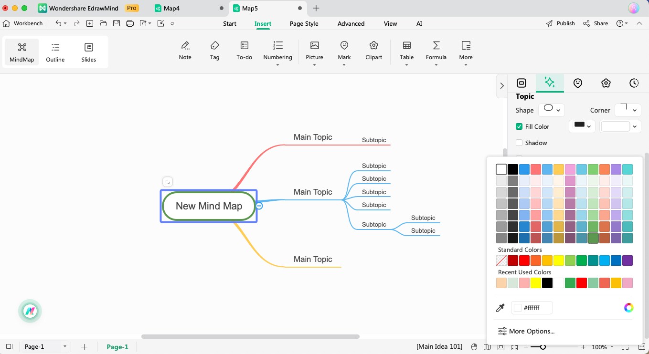This screenshot has height=354, width=649.
Task: Open the black fill color dropdown
Action: [x=582, y=126]
